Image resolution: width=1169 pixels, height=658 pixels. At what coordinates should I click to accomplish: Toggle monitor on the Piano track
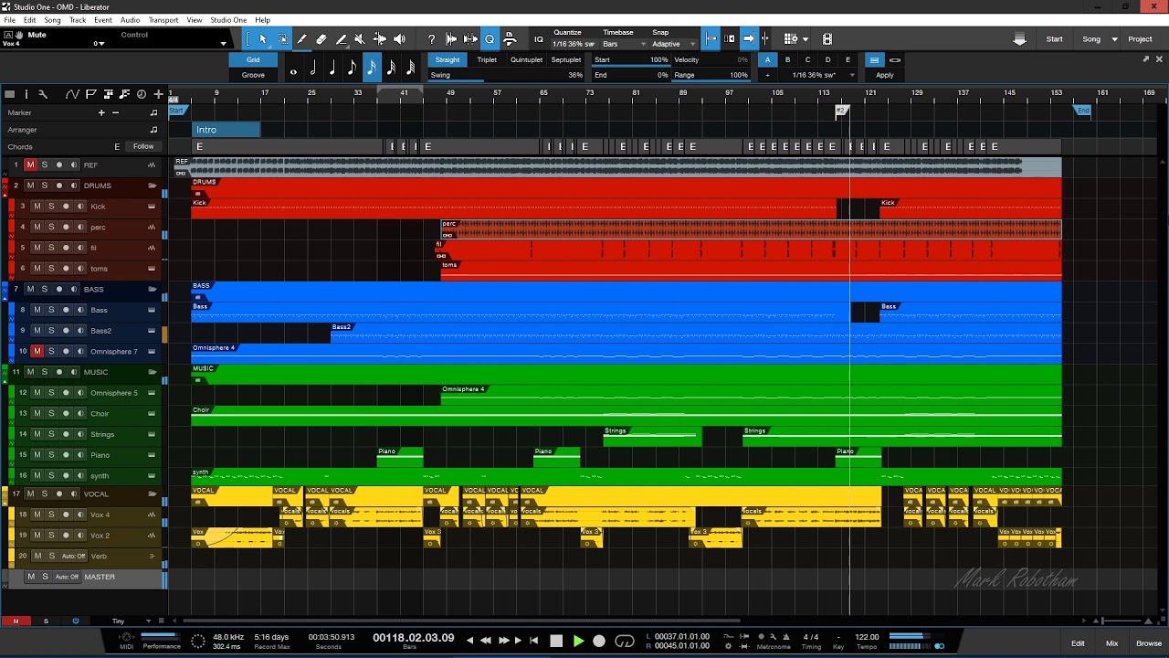point(80,454)
